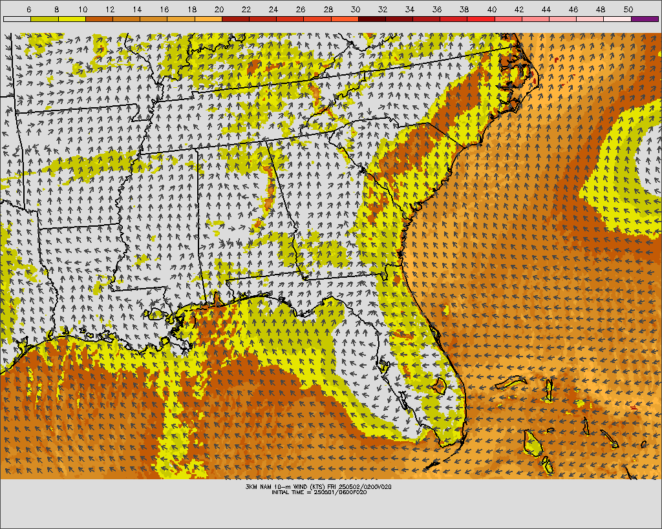The height and width of the screenshot is (529, 662).
Task: Click the legend label "34"
Action: (x=409, y=9)
